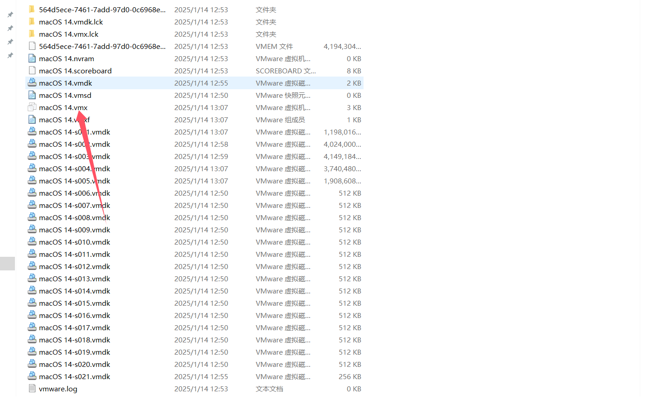Click the macOS 14.vmsd file icon

click(x=32, y=95)
